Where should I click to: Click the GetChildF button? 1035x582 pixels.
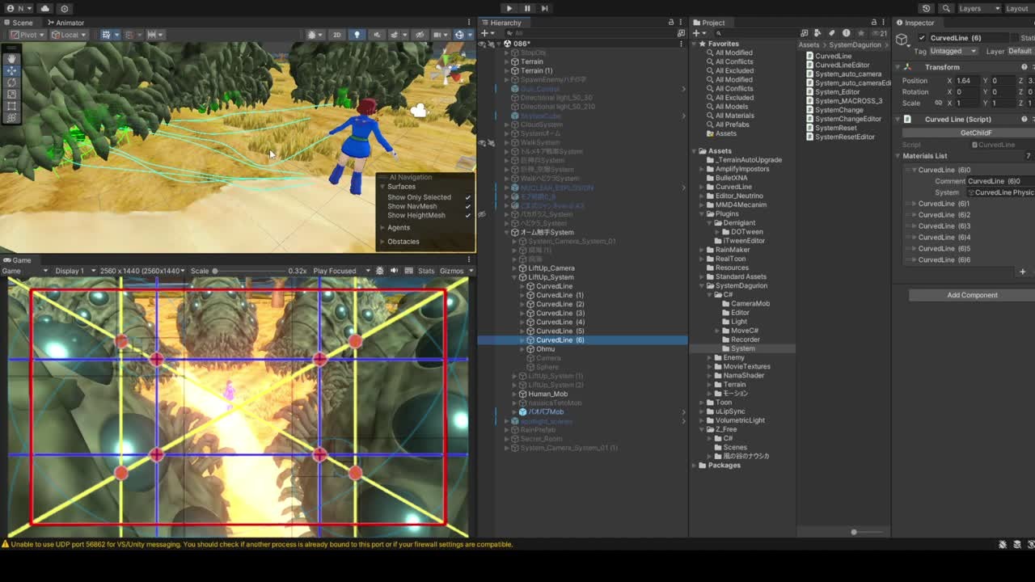[x=975, y=133]
